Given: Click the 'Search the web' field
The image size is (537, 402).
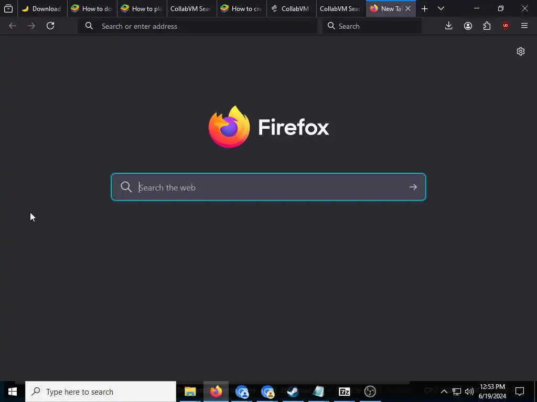Looking at the screenshot, I should coord(268,187).
